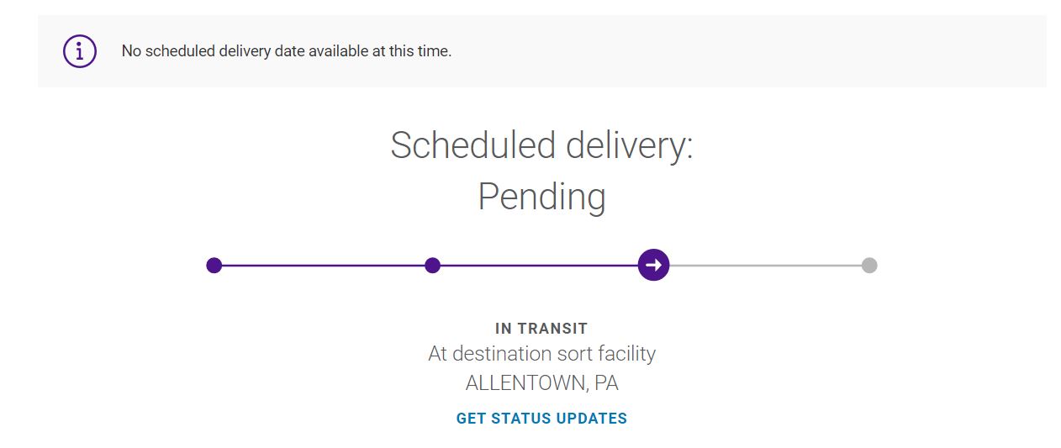Viewport: 1061px width, 448px height.
Task: Click the purple info circle icon
Action: pyautogui.click(x=79, y=51)
